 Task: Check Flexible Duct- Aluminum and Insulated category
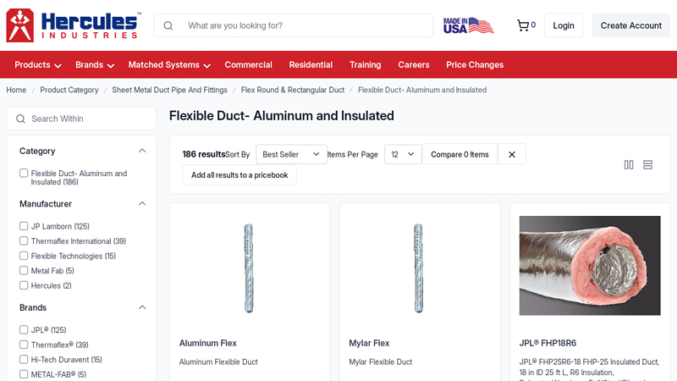(x=24, y=174)
